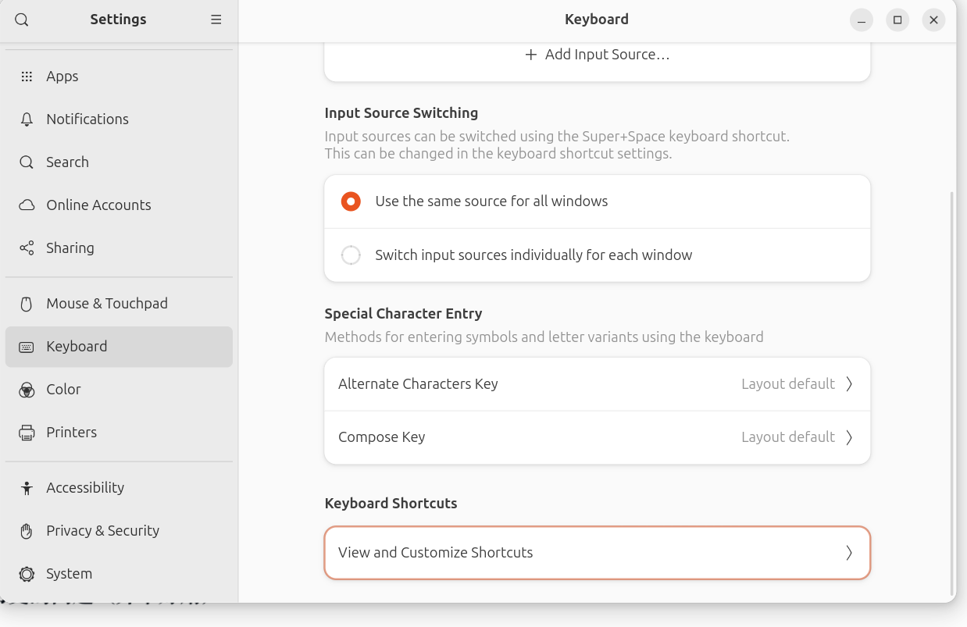Select 'Switch input sources individually for each window'
967x627 pixels.
351,255
